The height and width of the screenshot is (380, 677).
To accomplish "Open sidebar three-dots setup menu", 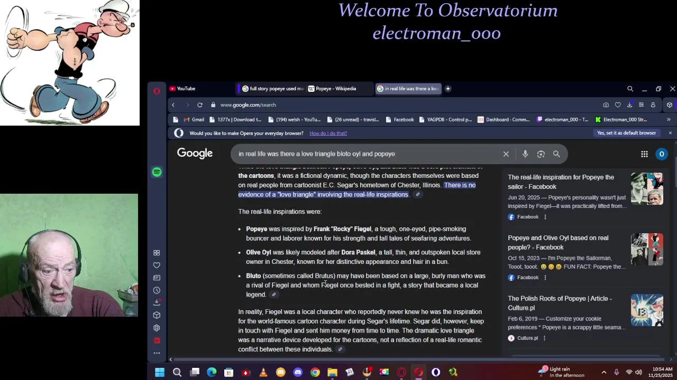I will pyautogui.click(x=157, y=353).
